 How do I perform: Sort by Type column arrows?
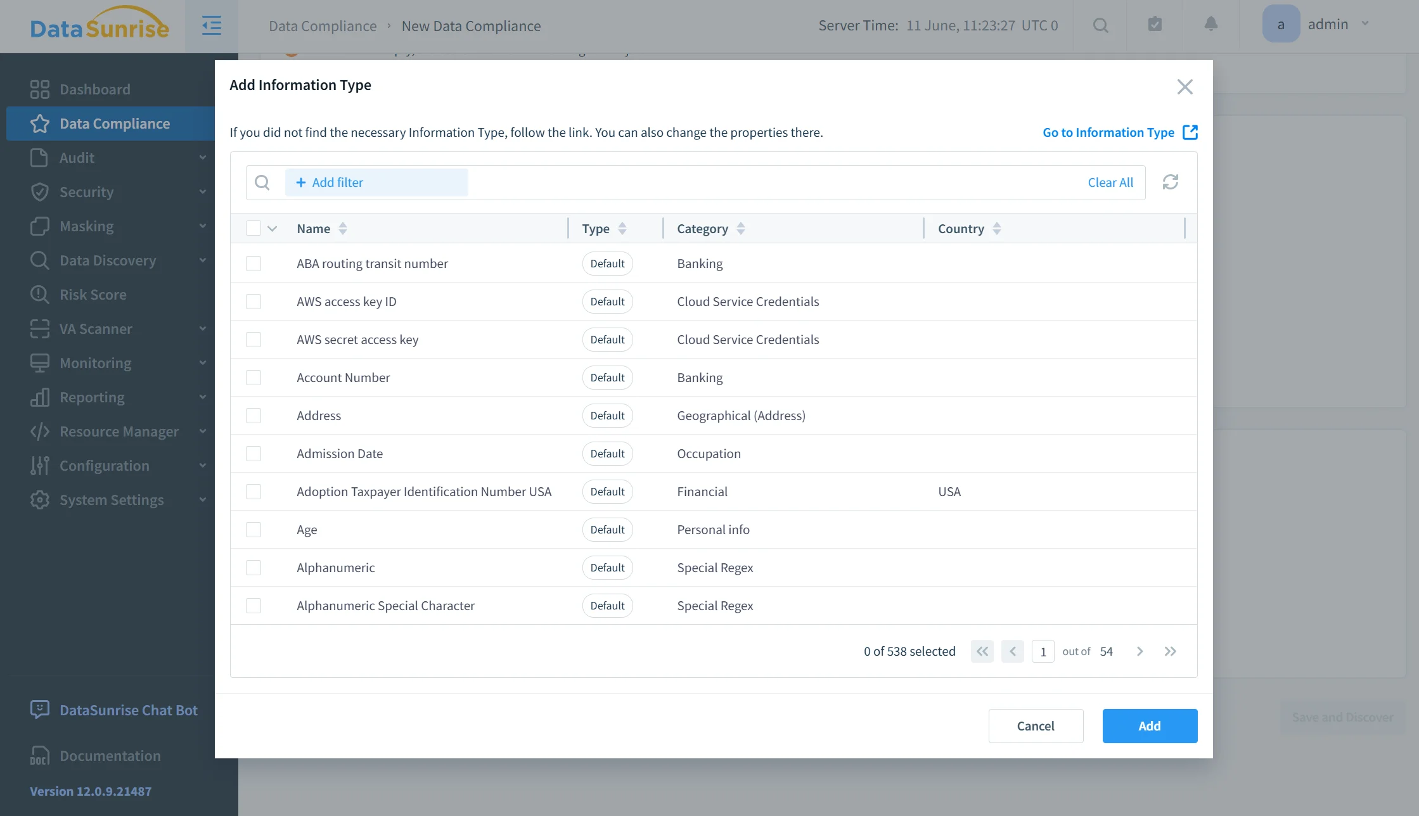tap(622, 229)
